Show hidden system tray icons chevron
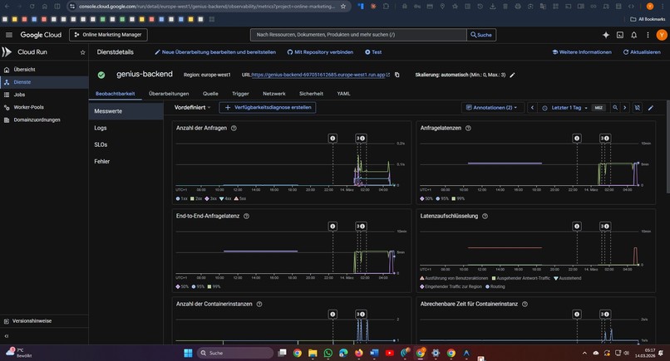Viewport: 670px width, 361px height. coord(584,353)
